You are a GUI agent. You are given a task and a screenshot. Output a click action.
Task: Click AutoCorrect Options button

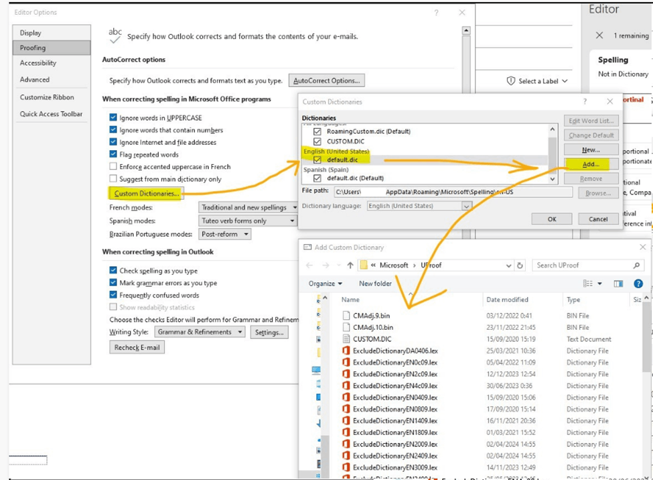click(x=327, y=80)
